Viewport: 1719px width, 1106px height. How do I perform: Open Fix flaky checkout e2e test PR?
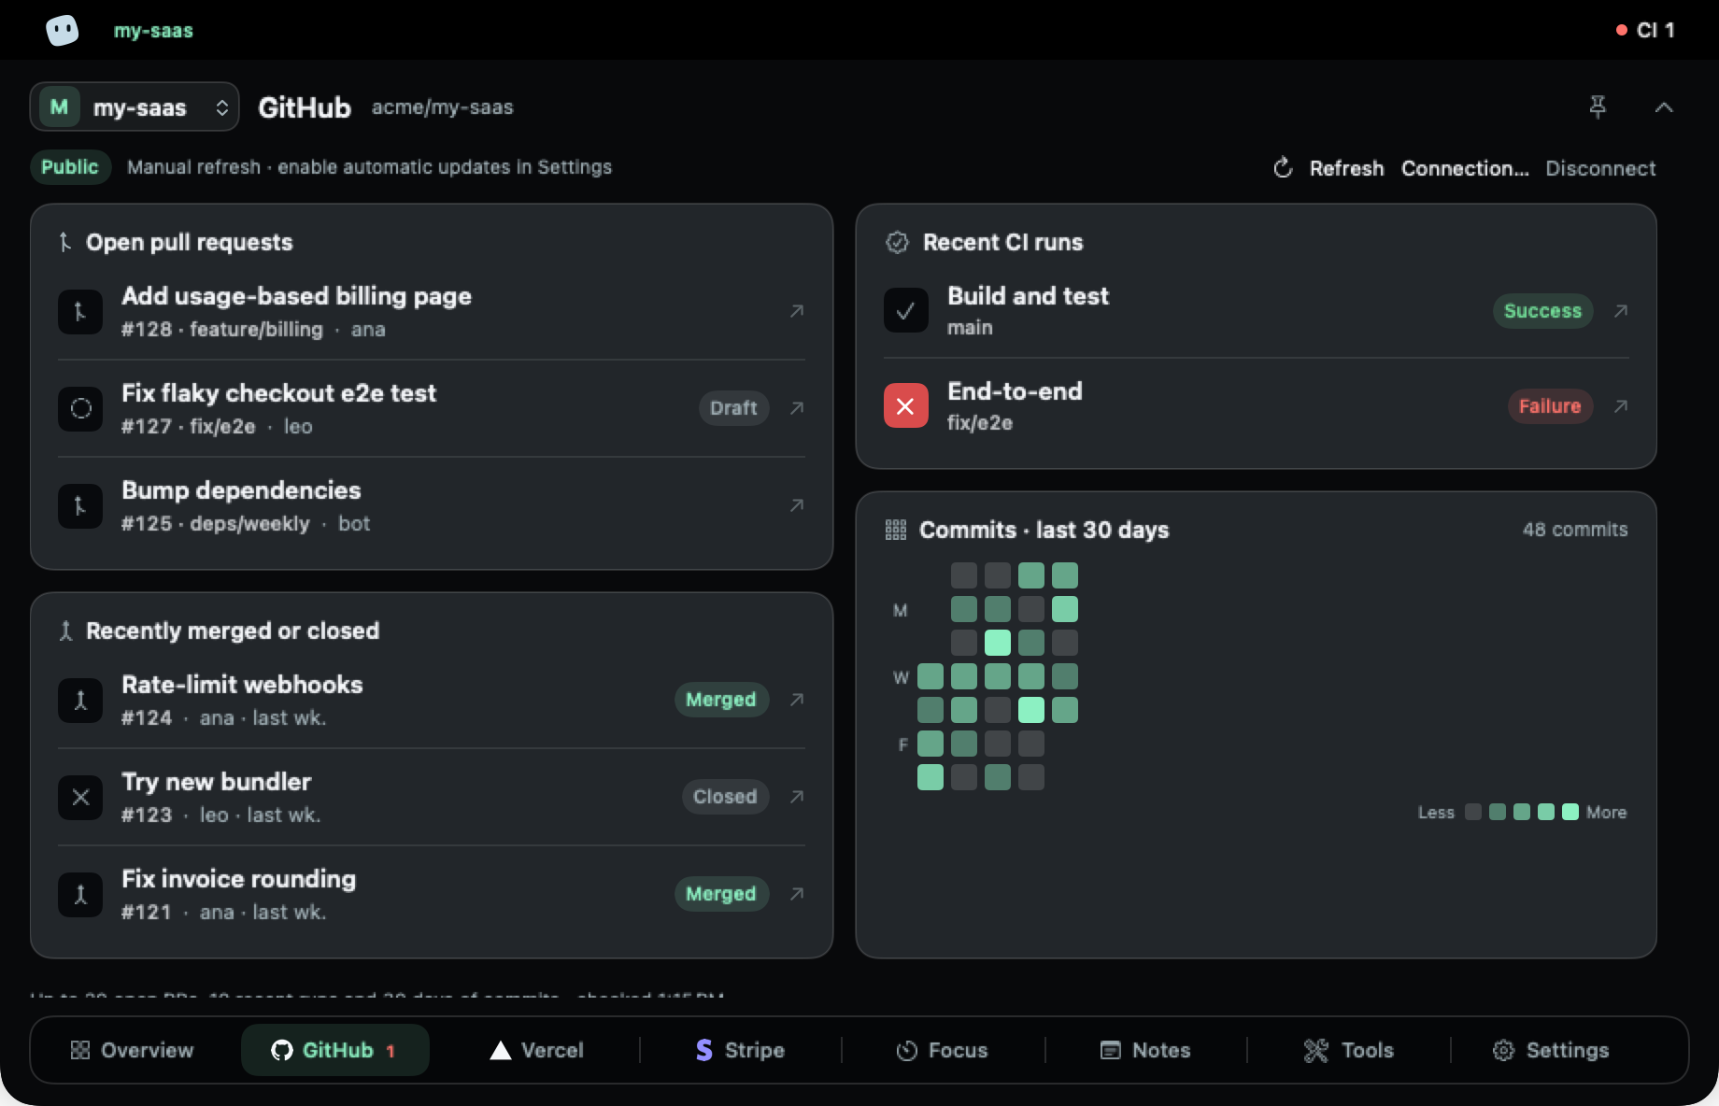[432, 408]
